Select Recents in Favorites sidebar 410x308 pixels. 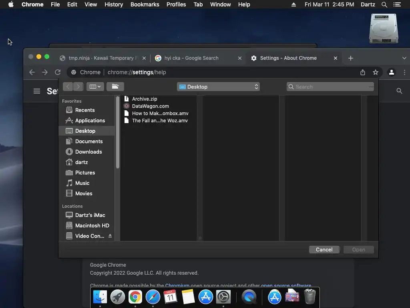87,110
